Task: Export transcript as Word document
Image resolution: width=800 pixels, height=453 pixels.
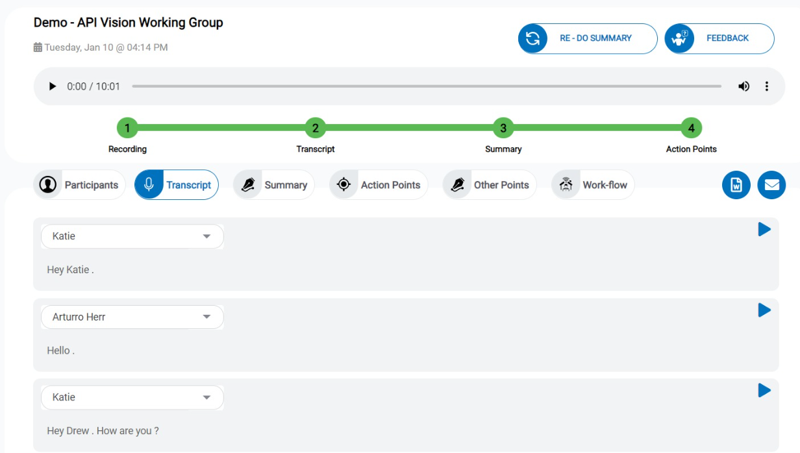Action: coord(736,186)
